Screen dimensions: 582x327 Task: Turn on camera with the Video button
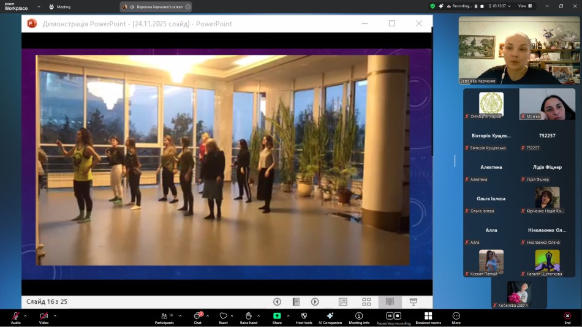click(43, 316)
